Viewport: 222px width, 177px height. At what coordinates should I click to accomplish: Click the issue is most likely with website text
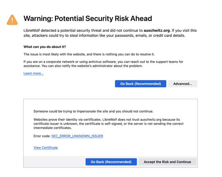[x=89, y=54]
